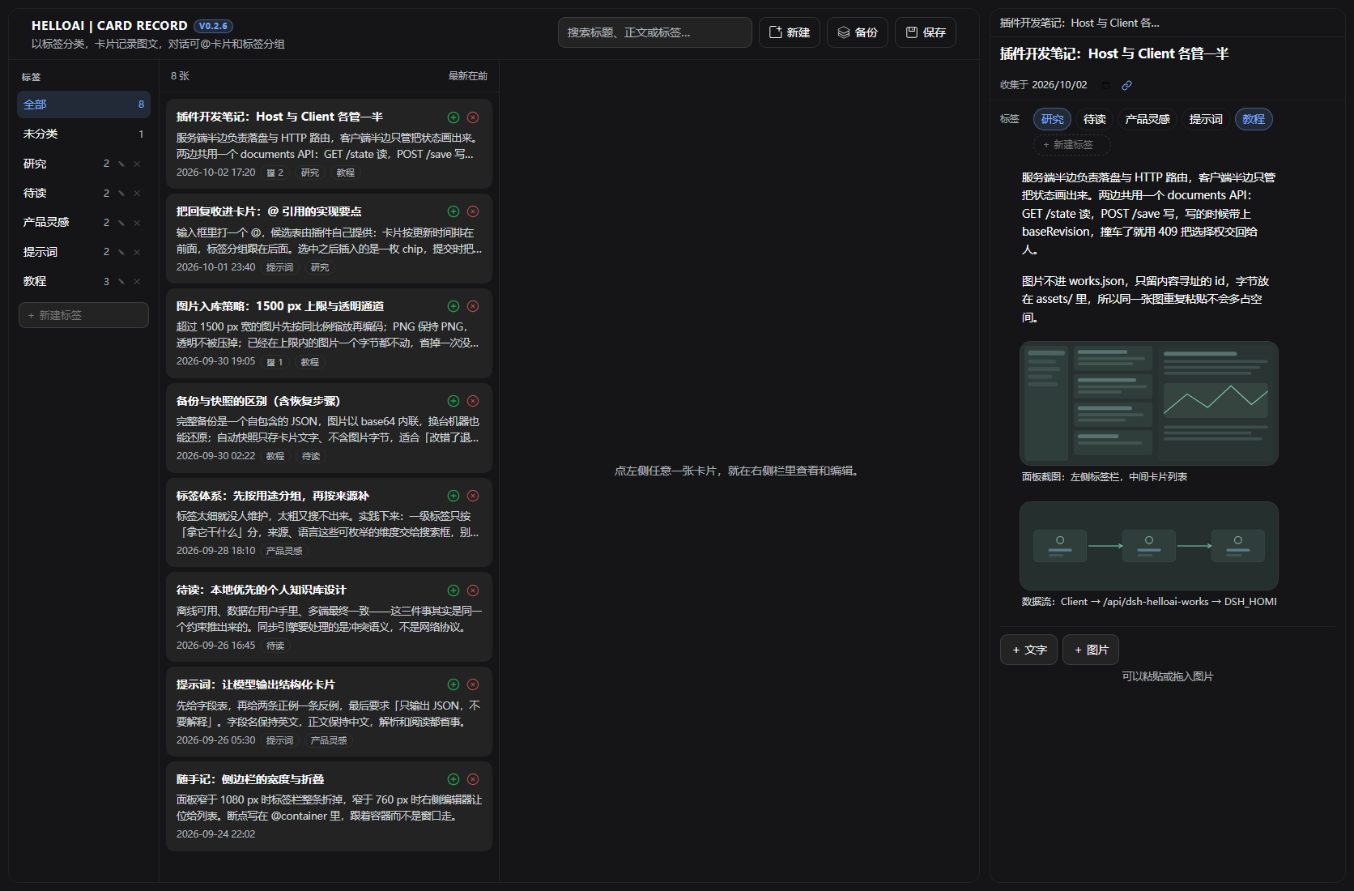Click red delete icon on 图片入库策略 card
This screenshot has width=1354, height=891.
pos(473,306)
